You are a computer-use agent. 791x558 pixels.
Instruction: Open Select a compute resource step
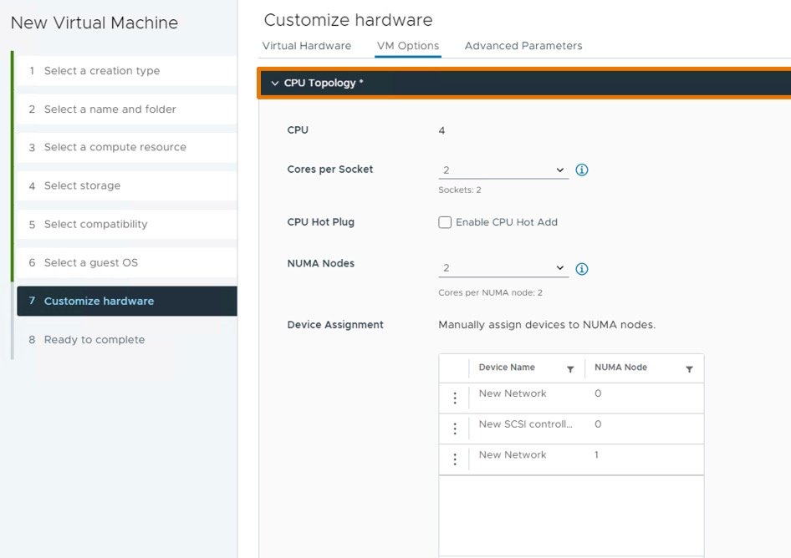(x=115, y=147)
